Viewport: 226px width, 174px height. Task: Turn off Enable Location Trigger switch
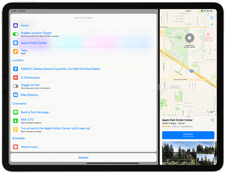(x=16, y=34)
